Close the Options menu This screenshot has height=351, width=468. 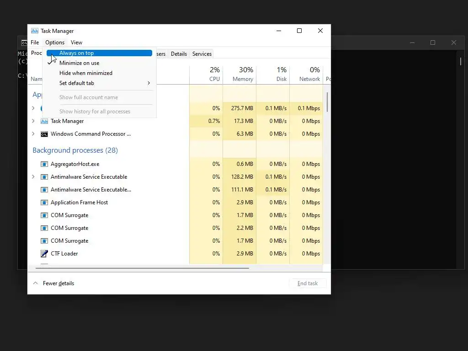(x=55, y=43)
